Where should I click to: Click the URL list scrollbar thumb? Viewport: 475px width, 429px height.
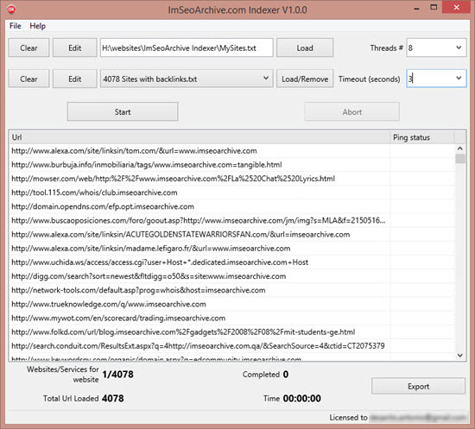pos(460,158)
